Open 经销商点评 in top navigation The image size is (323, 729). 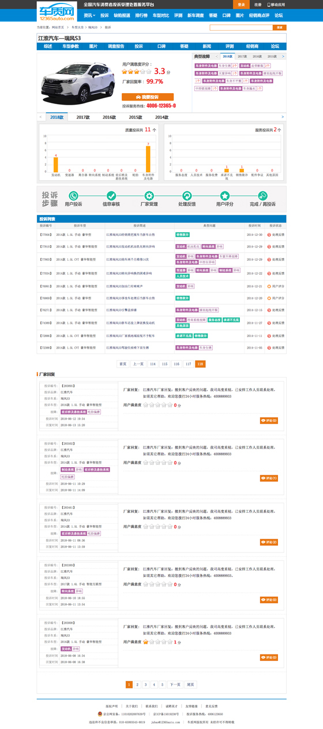(x=259, y=16)
